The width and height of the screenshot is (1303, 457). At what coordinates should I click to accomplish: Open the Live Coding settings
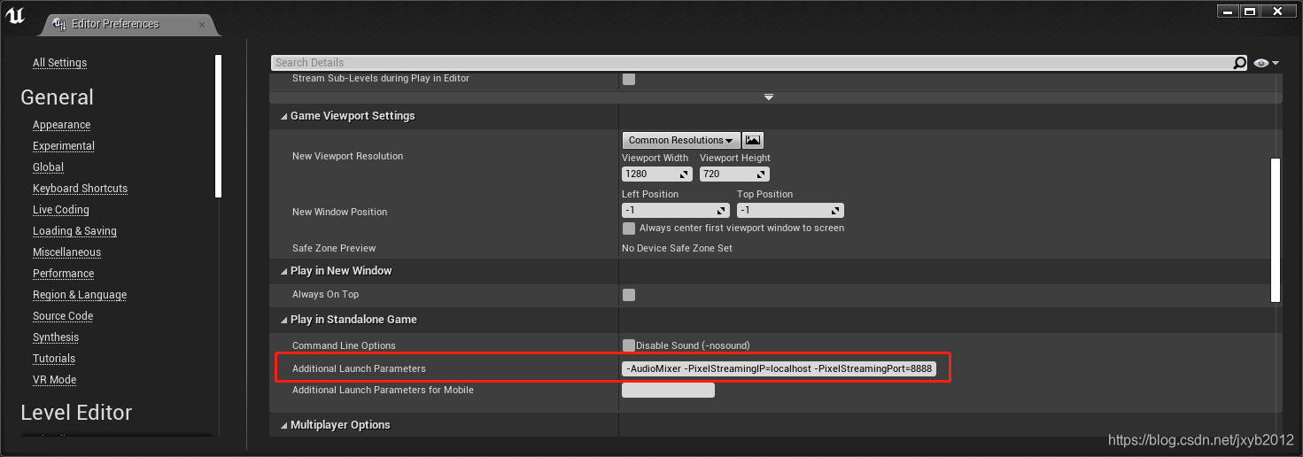click(61, 210)
